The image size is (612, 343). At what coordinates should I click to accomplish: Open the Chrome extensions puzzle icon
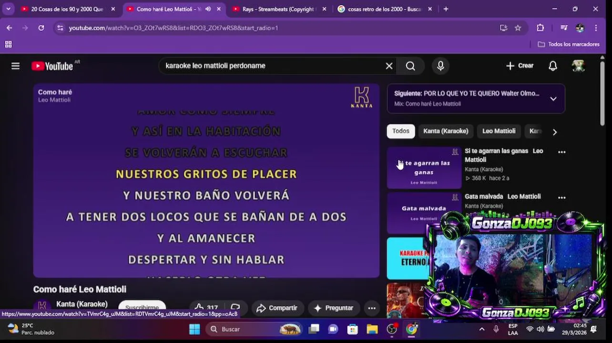tap(540, 28)
